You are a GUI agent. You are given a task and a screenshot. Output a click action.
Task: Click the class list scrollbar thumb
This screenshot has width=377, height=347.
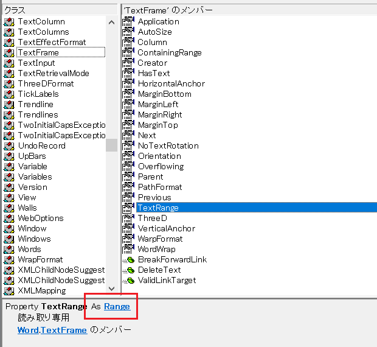[111, 145]
